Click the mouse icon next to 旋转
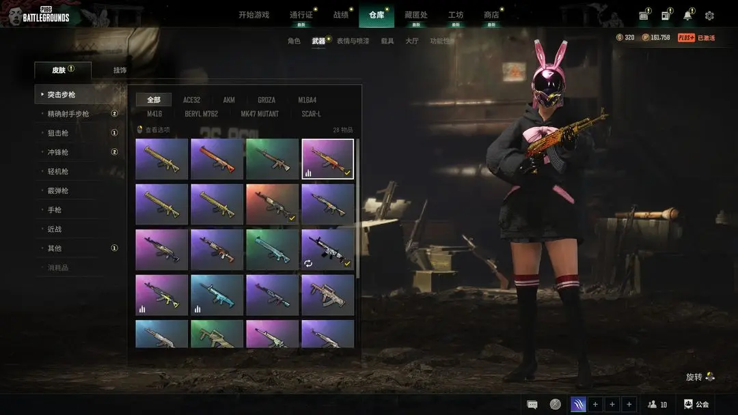The height and width of the screenshot is (415, 738). point(710,377)
